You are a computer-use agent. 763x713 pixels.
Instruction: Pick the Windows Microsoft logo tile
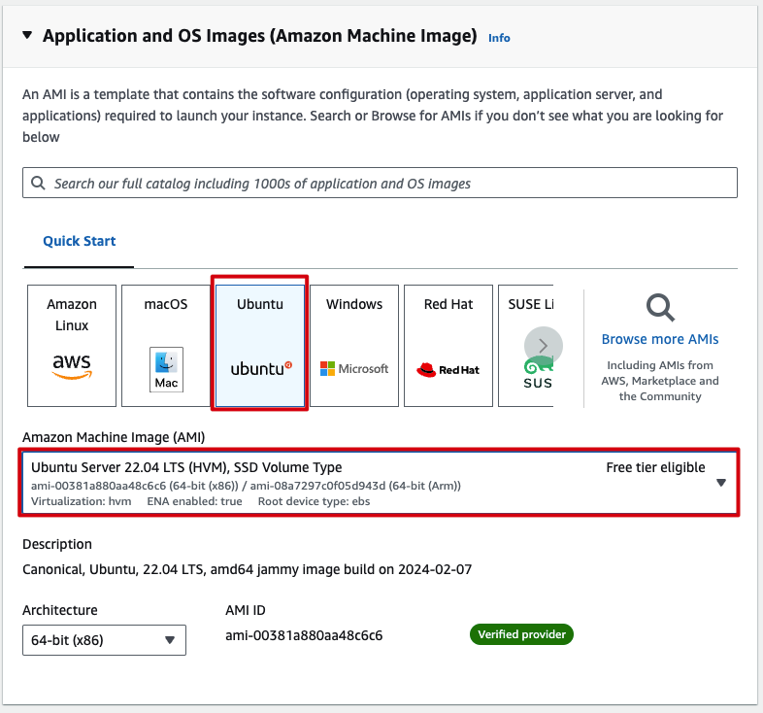pos(354,345)
